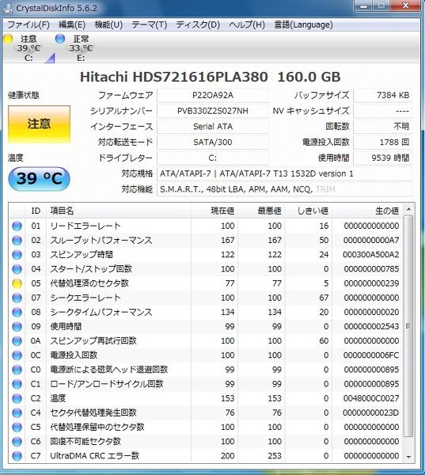
Task: Click the status dot for ID C0
Action: [x=17, y=370]
